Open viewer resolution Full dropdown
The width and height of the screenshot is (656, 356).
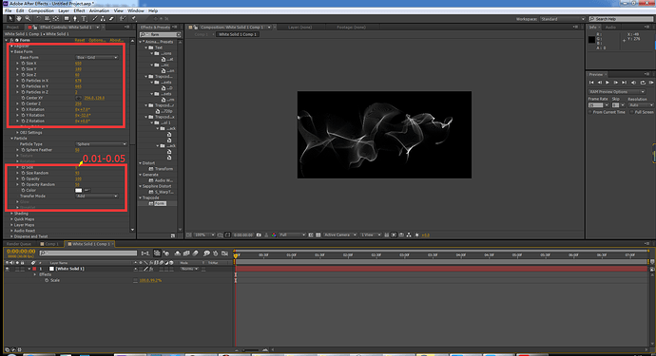click(x=292, y=234)
